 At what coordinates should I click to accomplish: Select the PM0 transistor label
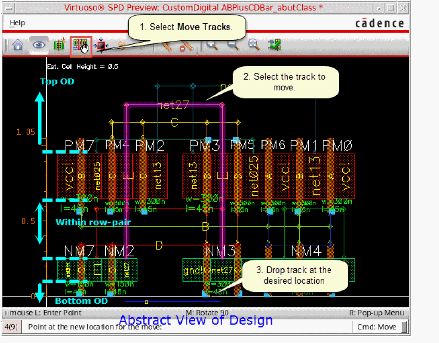[337, 145]
